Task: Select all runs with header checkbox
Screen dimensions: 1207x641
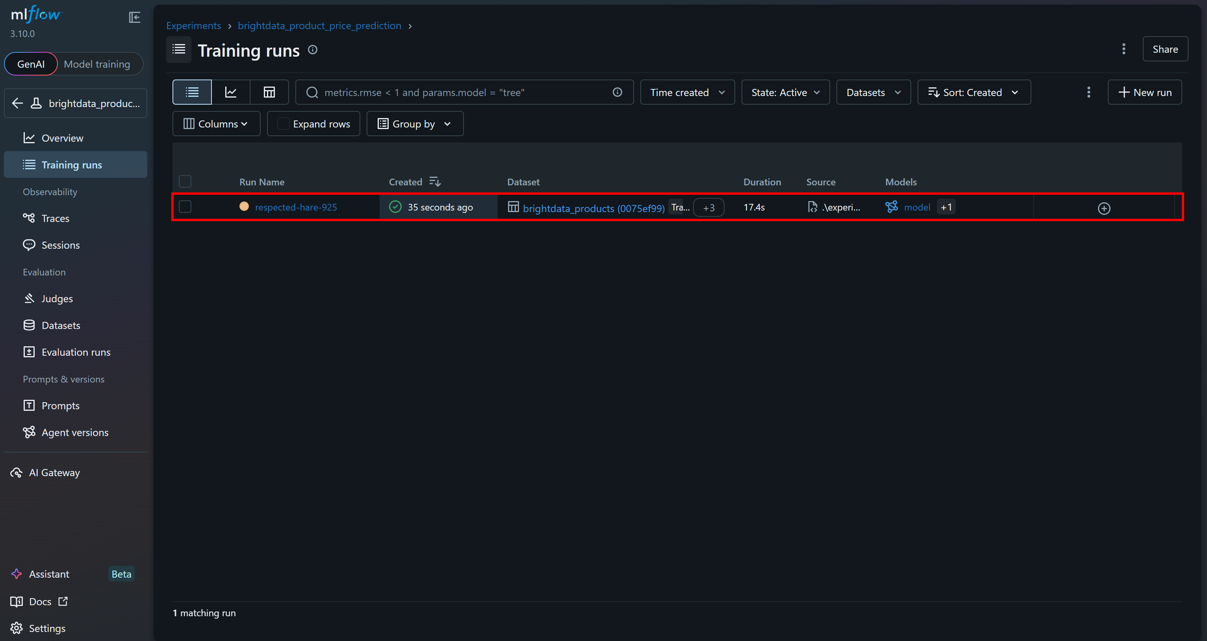Action: (185, 181)
